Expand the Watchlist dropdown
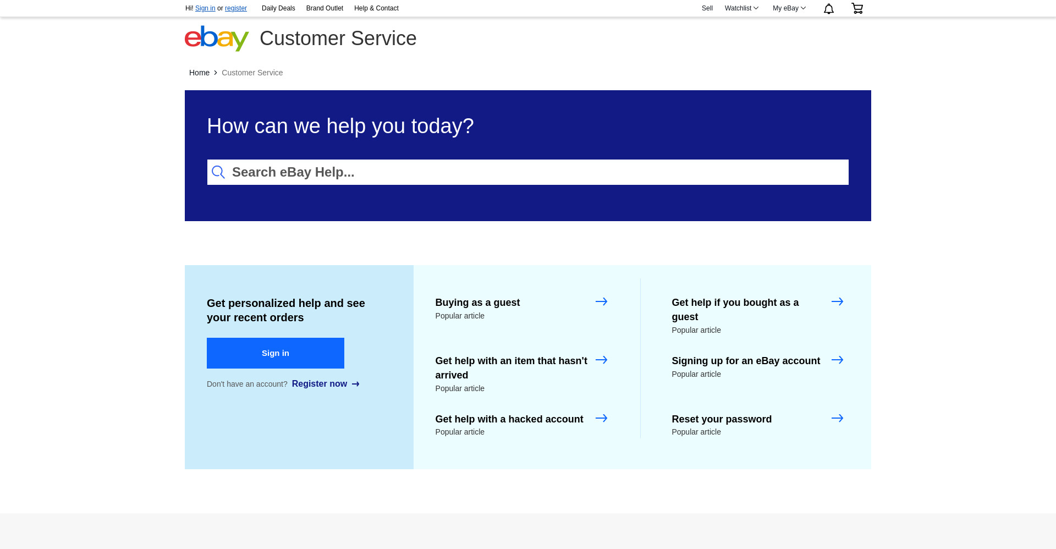This screenshot has height=549, width=1056. (x=741, y=8)
